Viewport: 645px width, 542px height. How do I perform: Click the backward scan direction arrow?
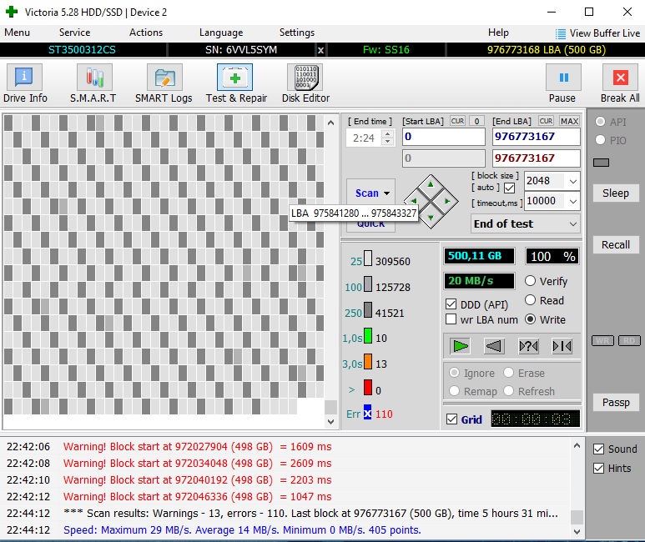494,346
